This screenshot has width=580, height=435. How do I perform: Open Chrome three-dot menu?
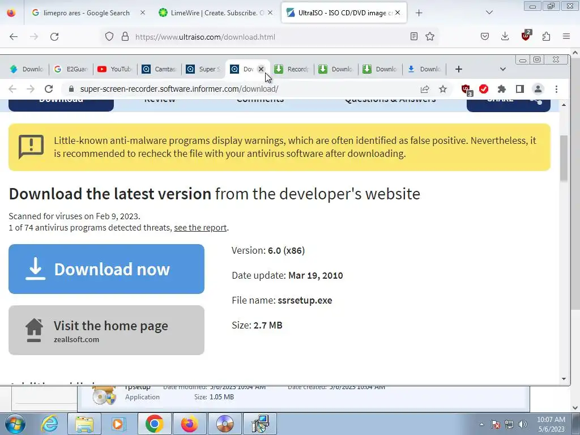click(556, 89)
